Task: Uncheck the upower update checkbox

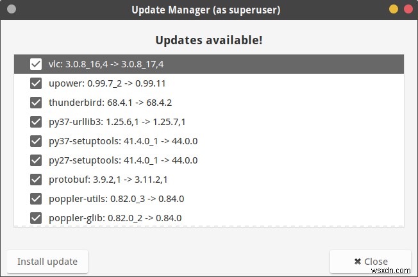Action: click(x=36, y=83)
